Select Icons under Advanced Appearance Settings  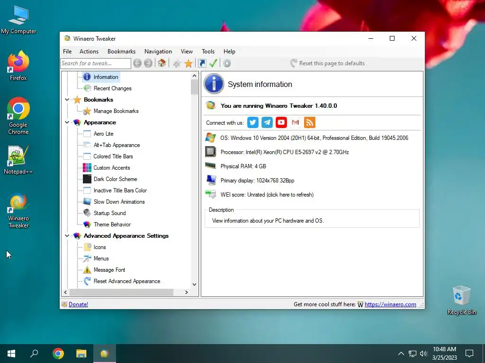99,247
